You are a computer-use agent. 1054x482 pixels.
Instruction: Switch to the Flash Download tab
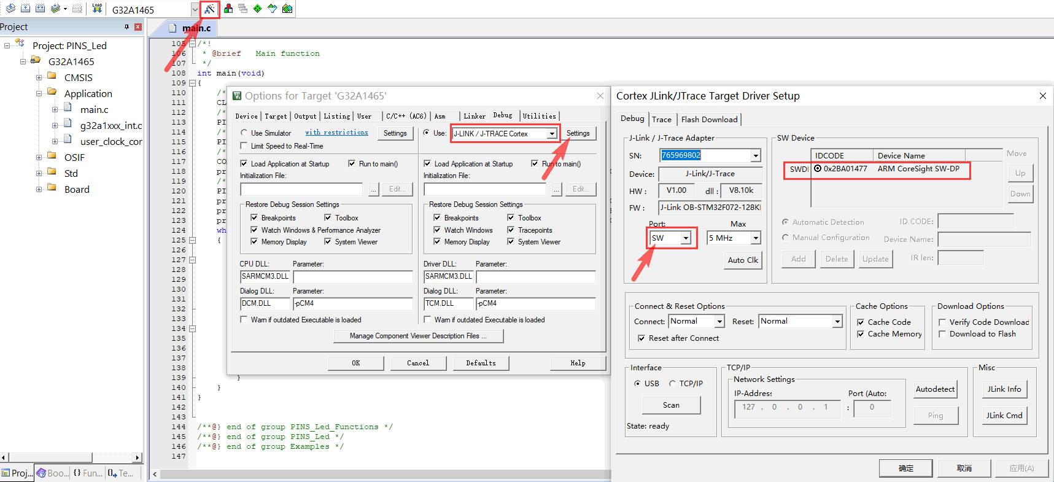pos(709,120)
